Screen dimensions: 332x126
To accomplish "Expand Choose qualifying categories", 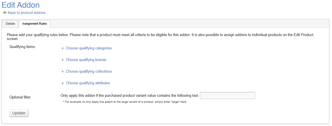I will (x=89, y=48).
